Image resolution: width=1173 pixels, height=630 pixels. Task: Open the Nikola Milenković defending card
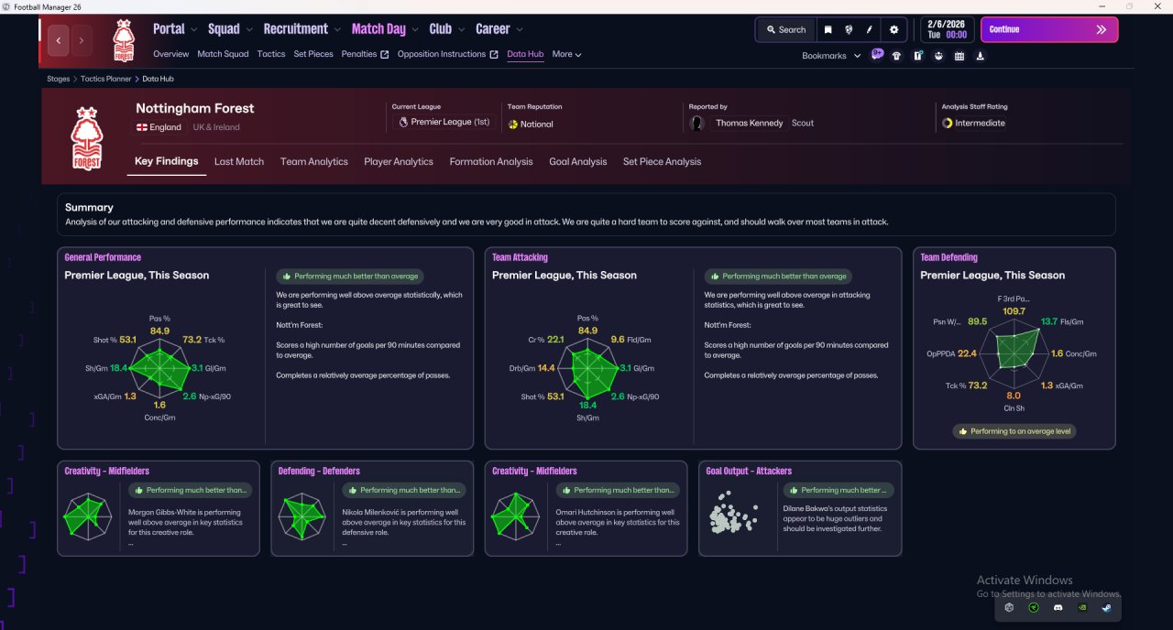372,508
